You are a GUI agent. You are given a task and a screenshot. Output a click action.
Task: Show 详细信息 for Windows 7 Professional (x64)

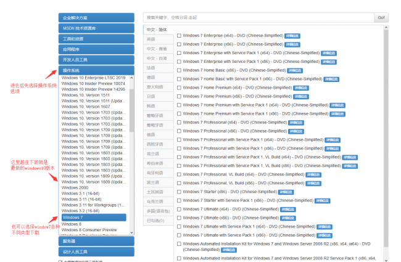(296, 123)
